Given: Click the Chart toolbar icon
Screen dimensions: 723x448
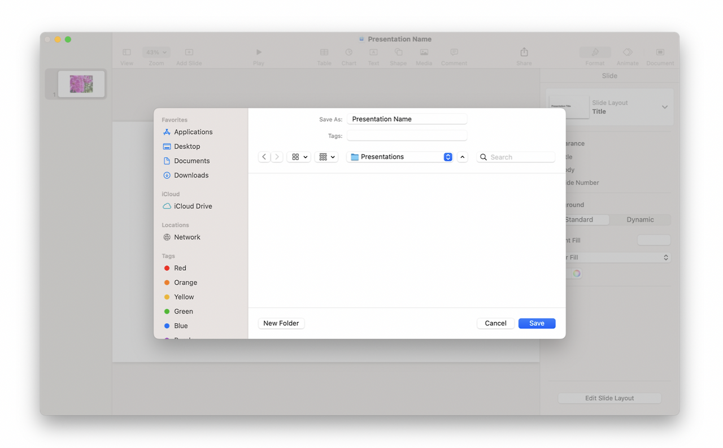Looking at the screenshot, I should tap(349, 52).
